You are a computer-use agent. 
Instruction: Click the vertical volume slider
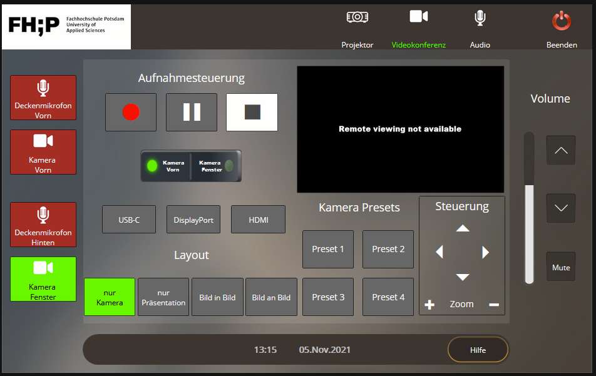(x=530, y=208)
